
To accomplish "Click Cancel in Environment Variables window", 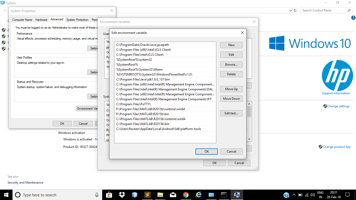I will [x=239, y=163].
